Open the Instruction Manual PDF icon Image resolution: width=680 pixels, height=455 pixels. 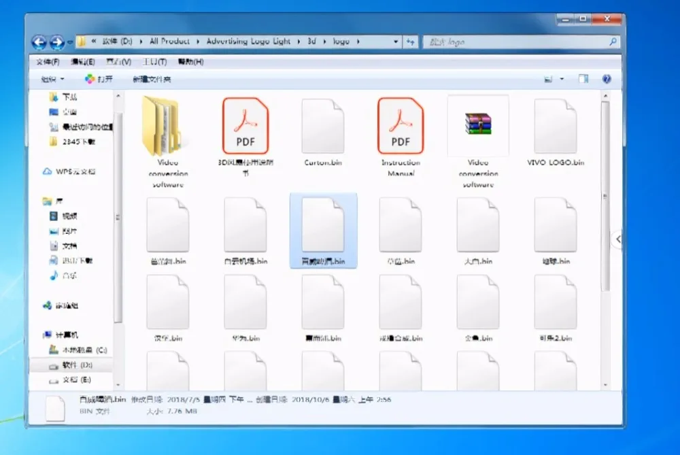point(401,127)
